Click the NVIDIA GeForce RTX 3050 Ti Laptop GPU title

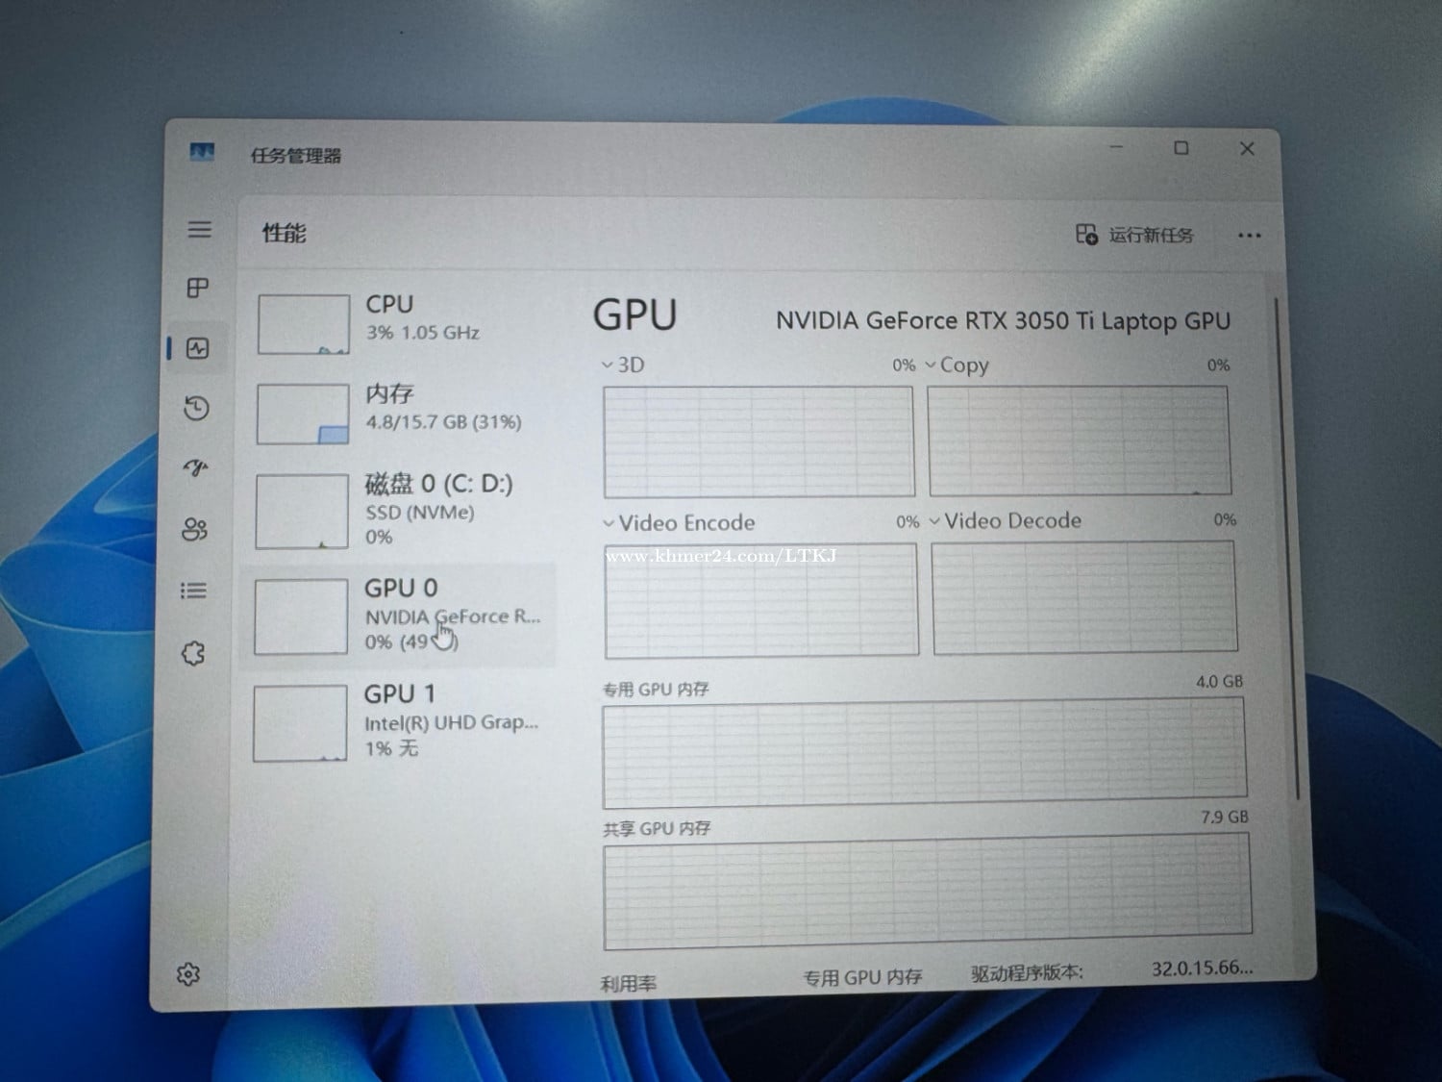tap(1003, 320)
